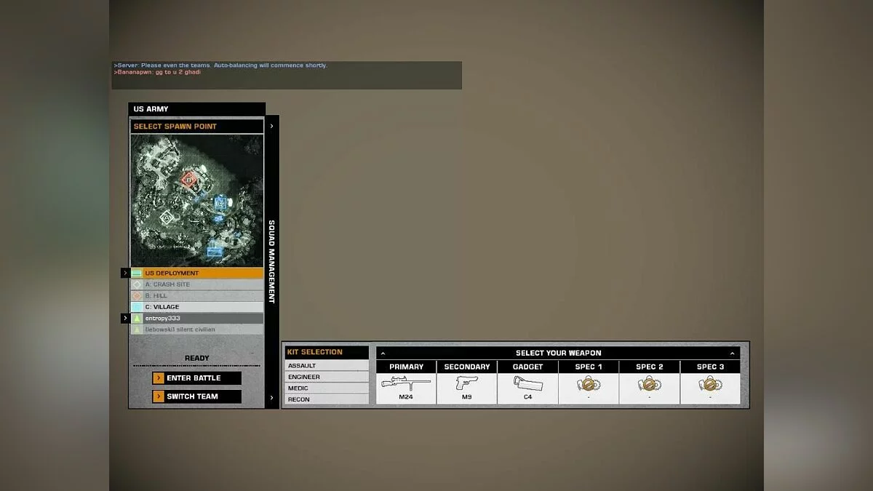This screenshot has width=873, height=491.
Task: Click the locked SPEC 1 slot icon
Action: (588, 385)
